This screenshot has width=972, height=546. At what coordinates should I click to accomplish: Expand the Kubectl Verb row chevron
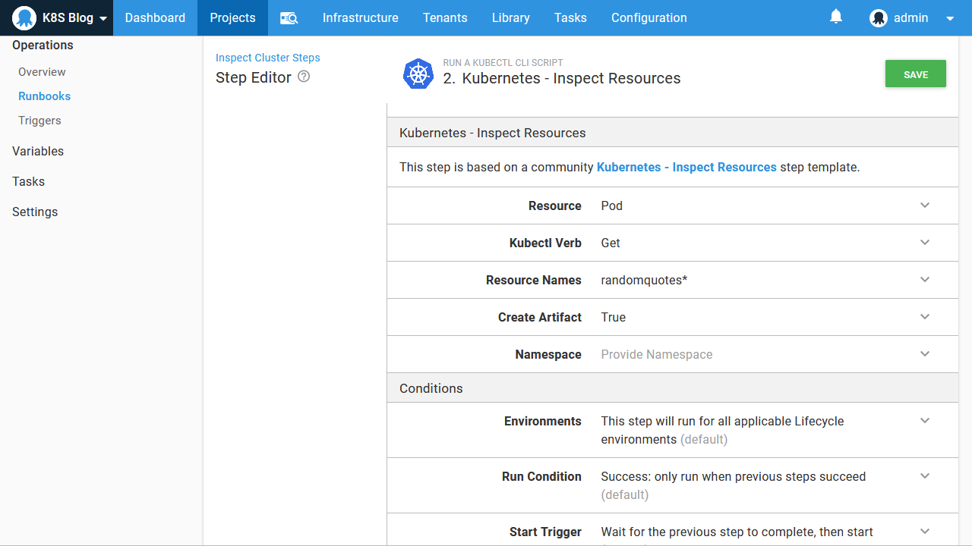(x=925, y=243)
